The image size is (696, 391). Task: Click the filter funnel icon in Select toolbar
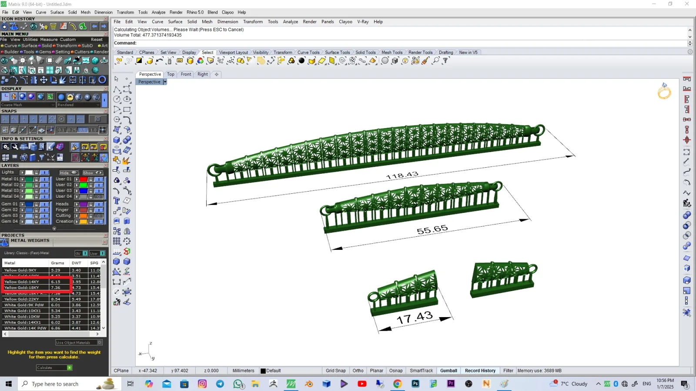[445, 61]
